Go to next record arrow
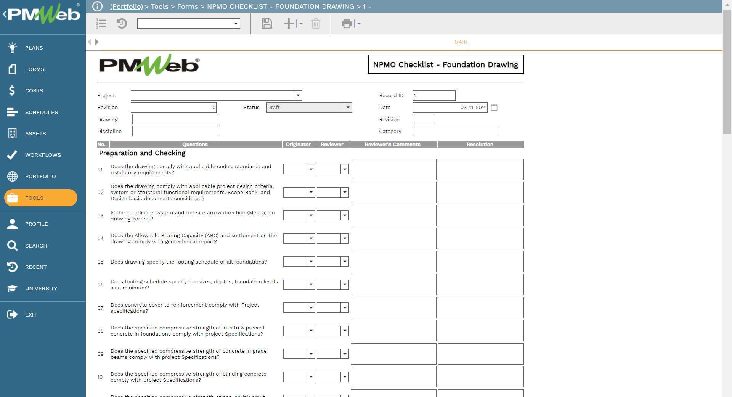The width and height of the screenshot is (732, 397). [x=97, y=42]
